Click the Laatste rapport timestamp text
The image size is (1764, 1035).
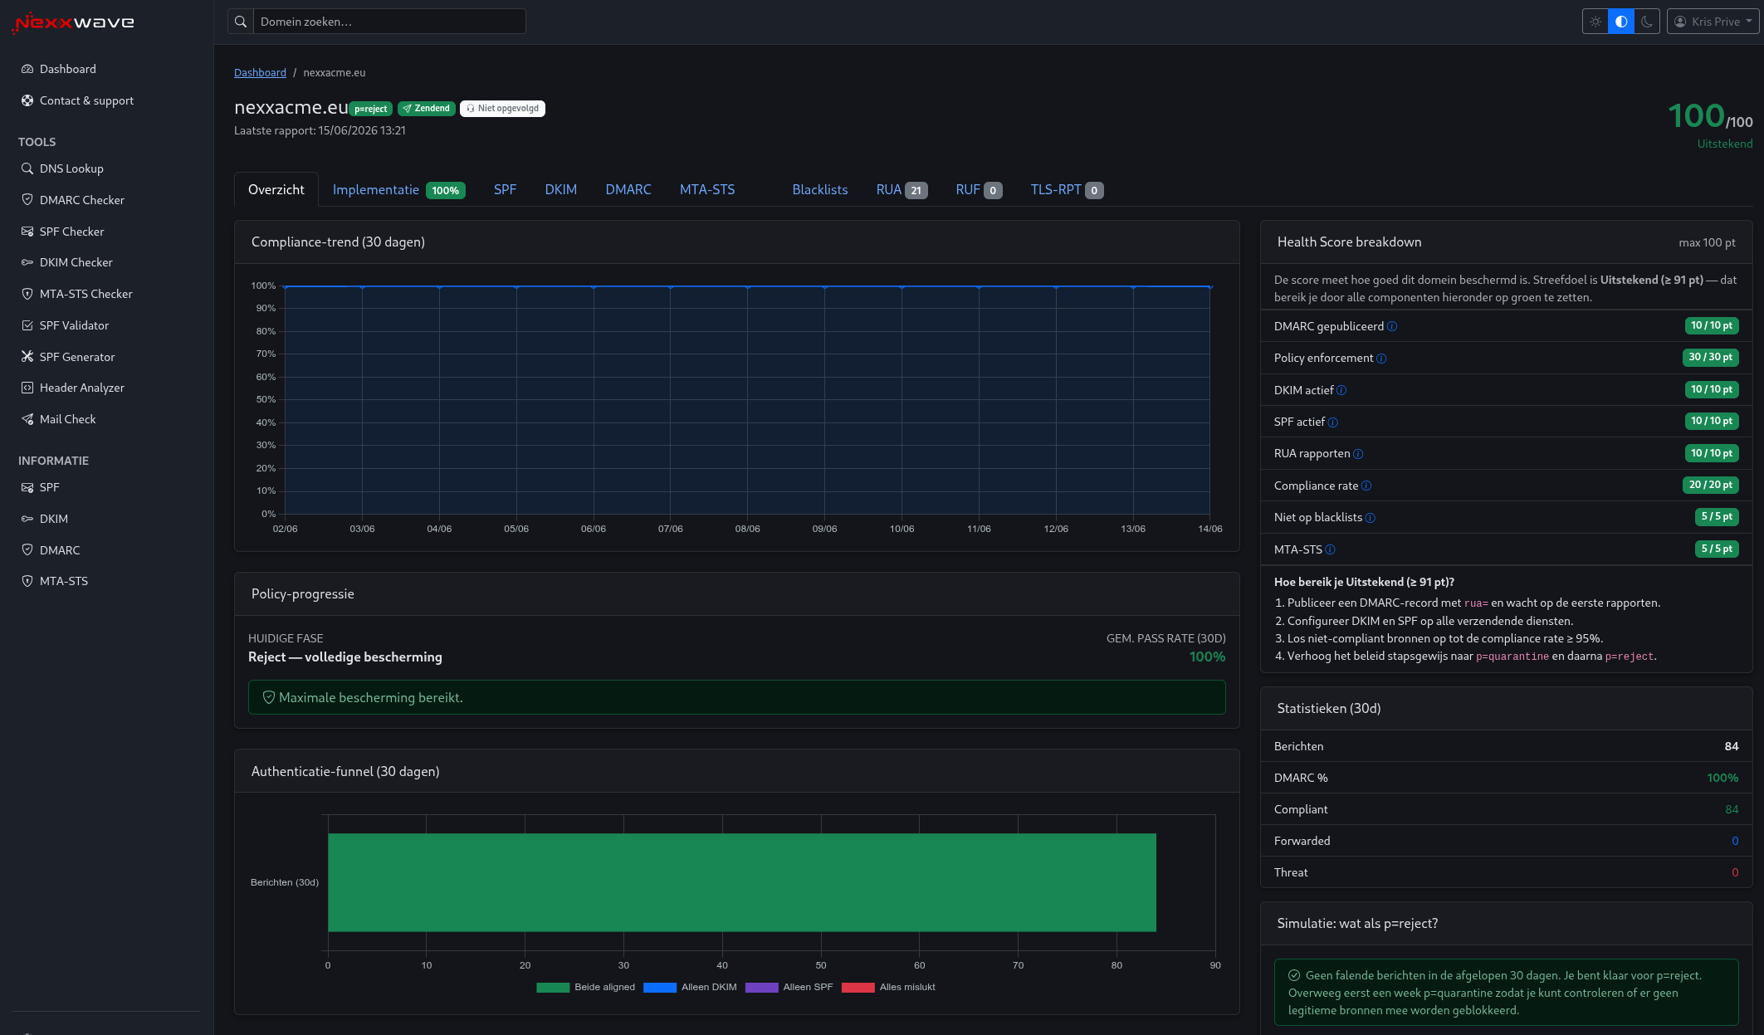[320, 130]
